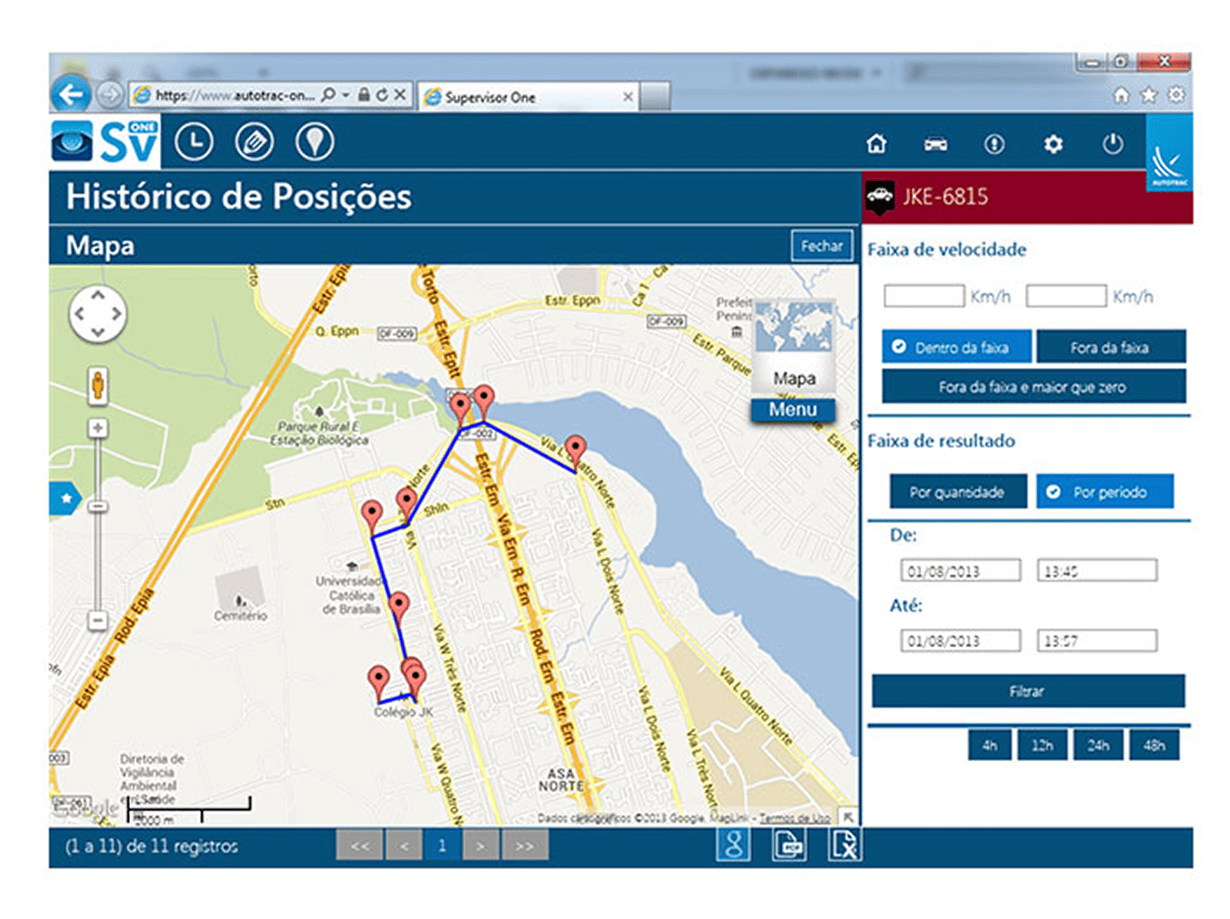This screenshot has height=919, width=1230.
Task: Open the map pin location icon
Action: 314,142
